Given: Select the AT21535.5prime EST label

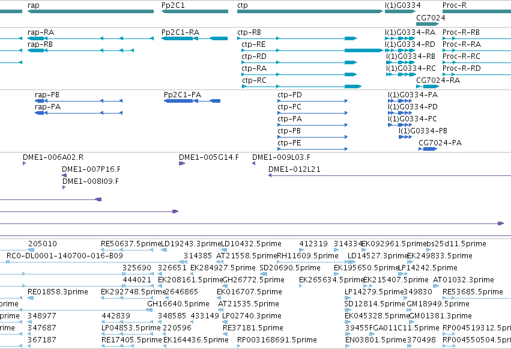Looking at the screenshot, I should (249, 305).
